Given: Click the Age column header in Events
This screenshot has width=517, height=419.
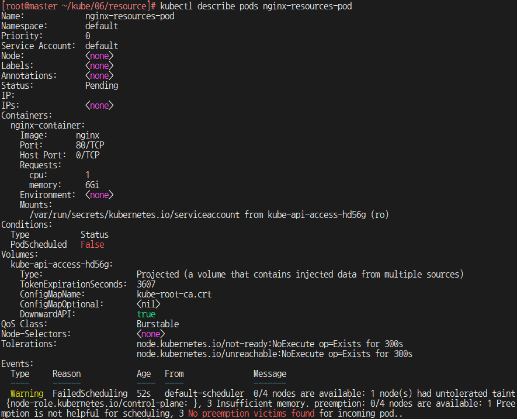Looking at the screenshot, I should tap(144, 374).
